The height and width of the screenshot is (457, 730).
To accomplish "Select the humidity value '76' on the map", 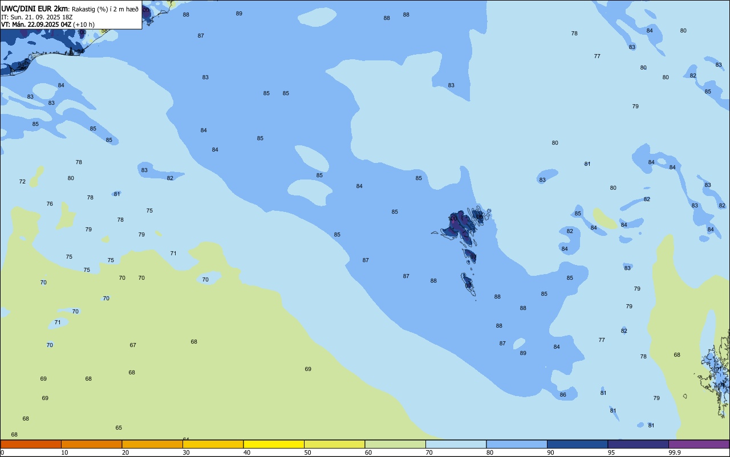I will point(50,204).
